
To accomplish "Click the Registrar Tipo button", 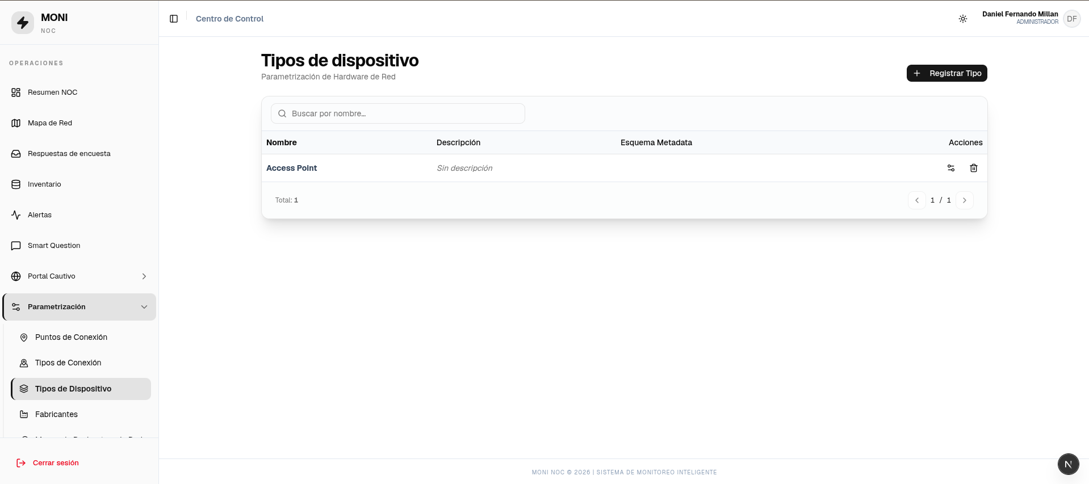I will coord(946,73).
